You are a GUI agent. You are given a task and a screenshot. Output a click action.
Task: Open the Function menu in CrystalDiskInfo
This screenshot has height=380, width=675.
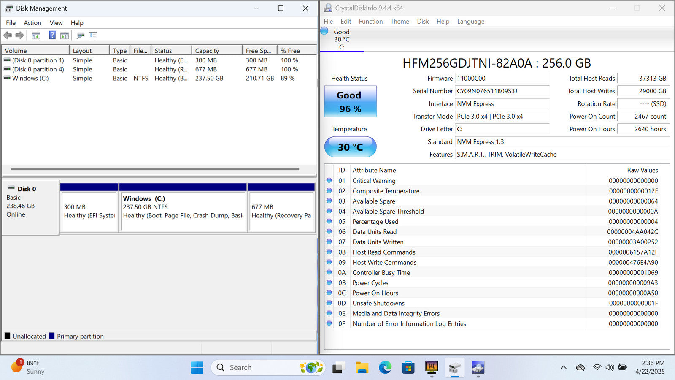(x=370, y=22)
